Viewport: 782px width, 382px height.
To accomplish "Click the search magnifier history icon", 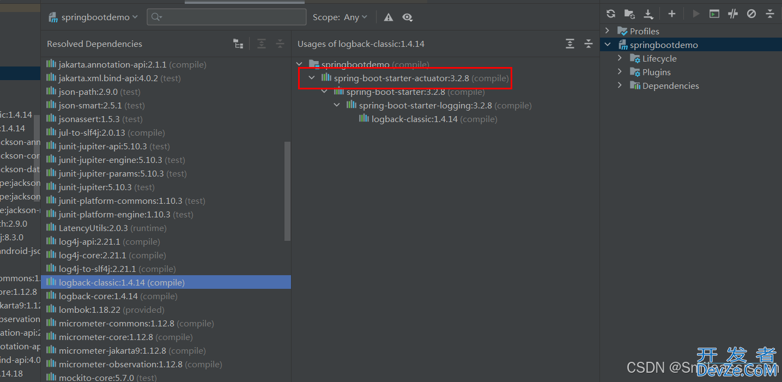I will coord(156,17).
